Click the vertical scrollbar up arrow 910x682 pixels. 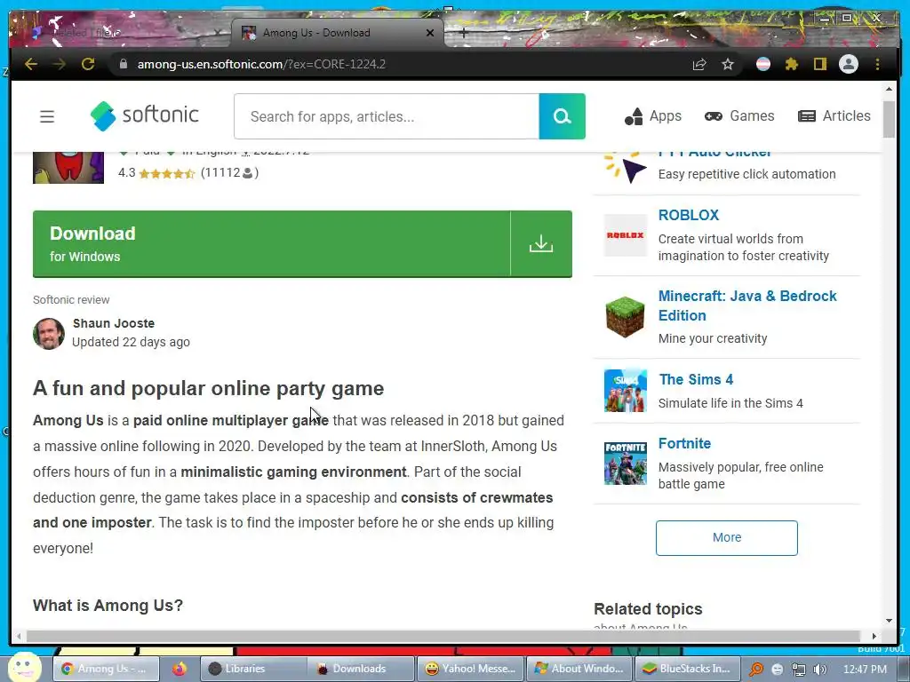tap(889, 89)
